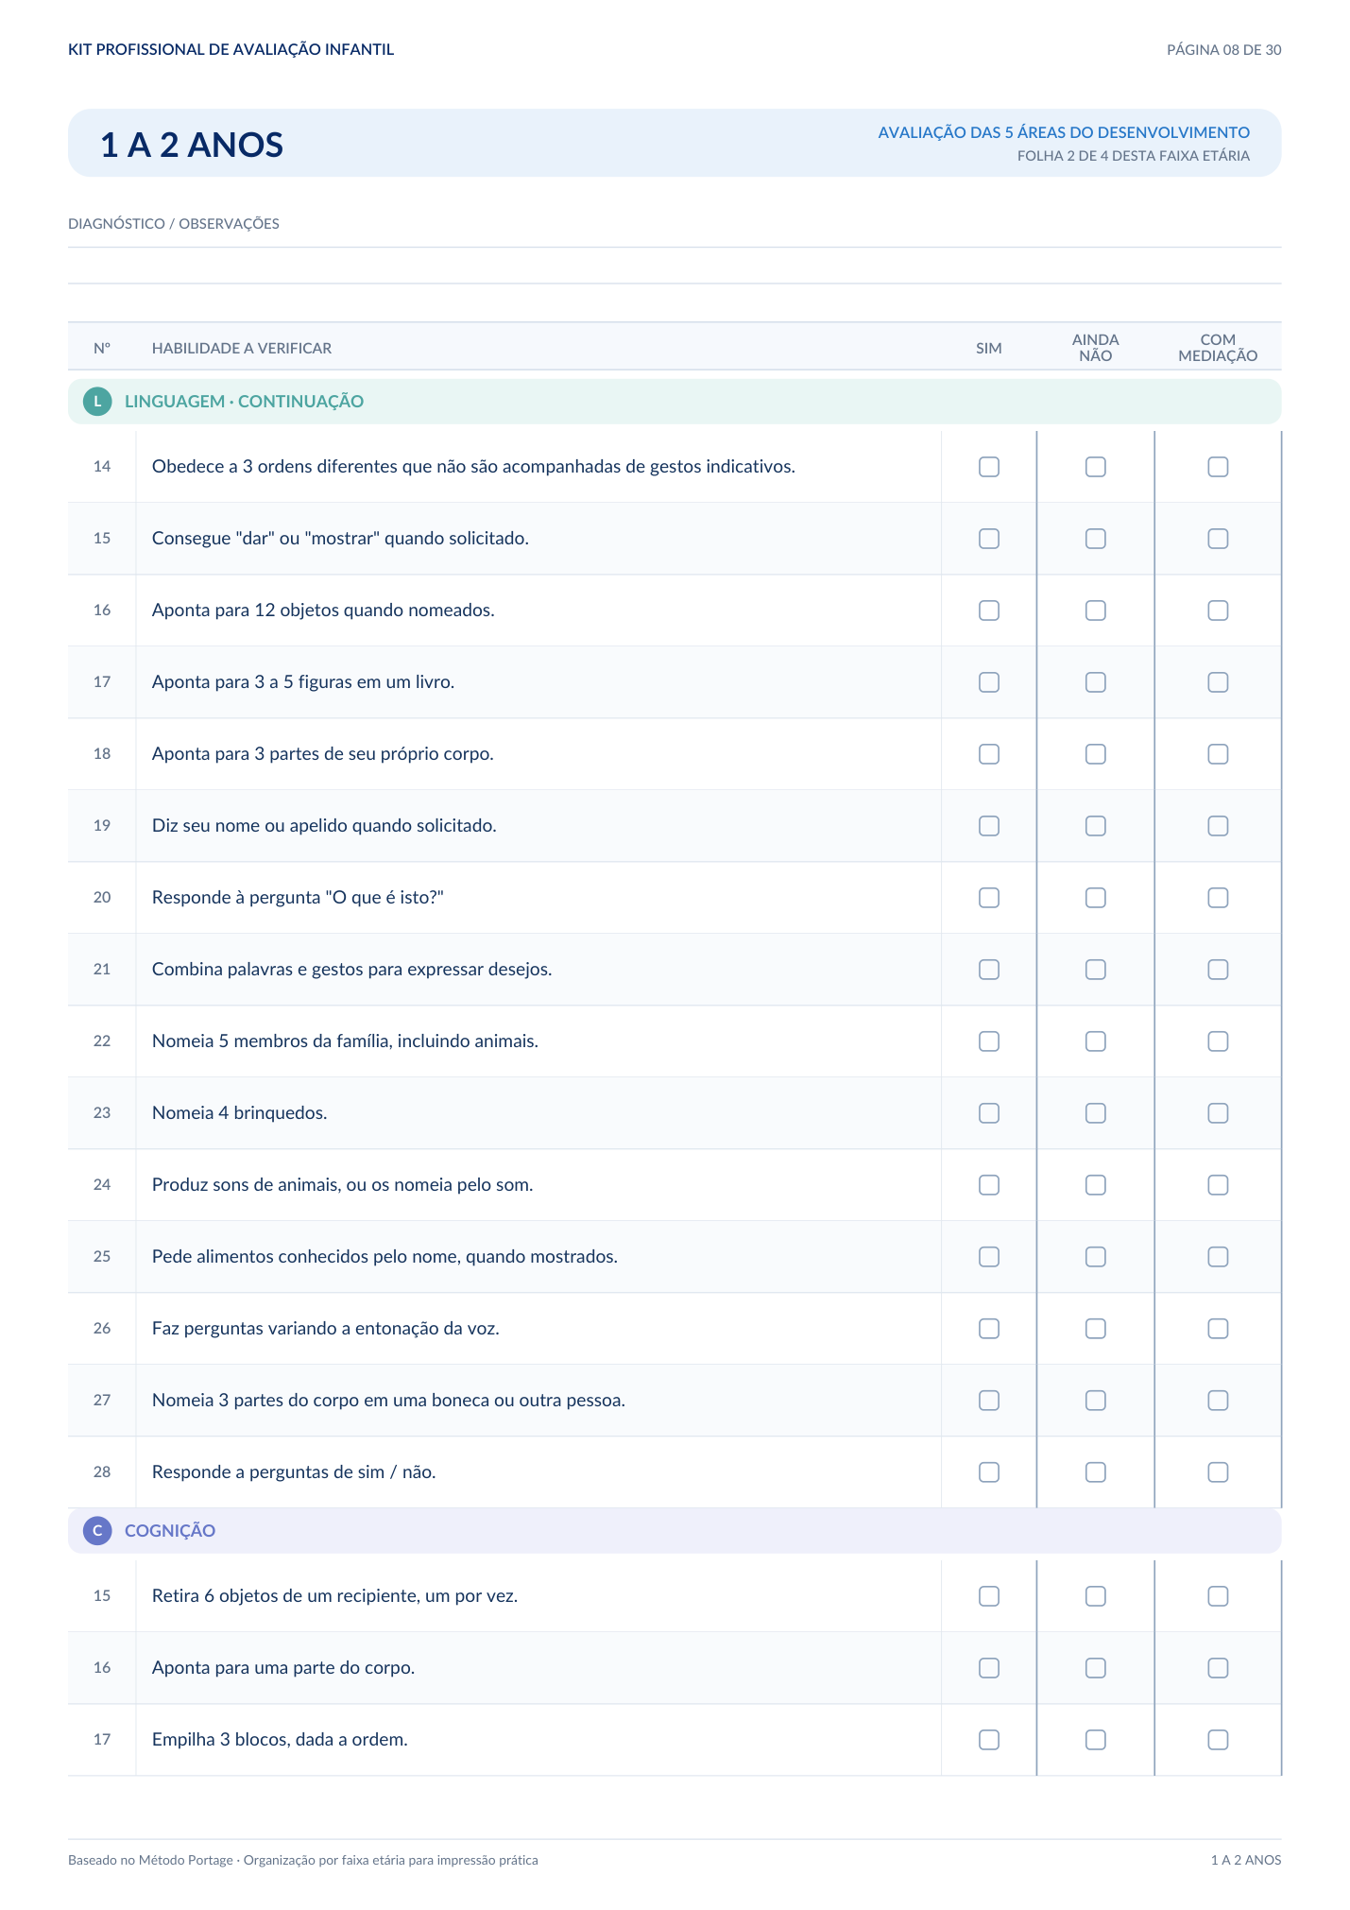Click the second observations writing line
This screenshot has width=1350, height=1910.
(x=675, y=283)
